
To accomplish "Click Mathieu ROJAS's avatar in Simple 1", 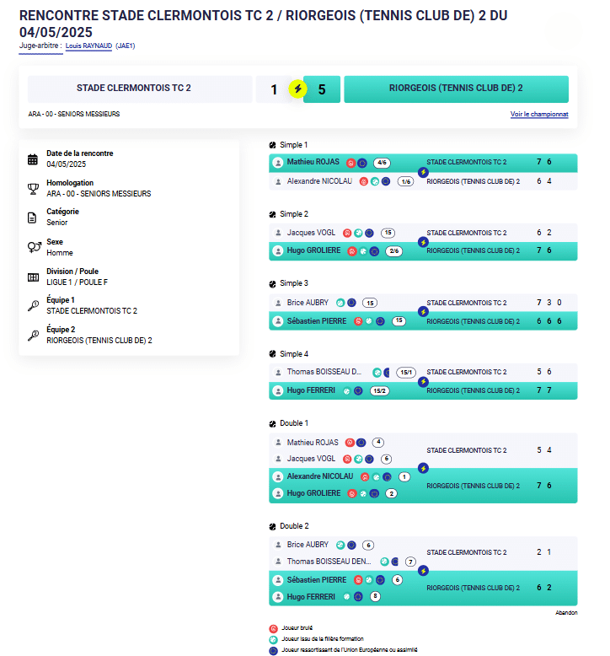I will pyautogui.click(x=277, y=162).
